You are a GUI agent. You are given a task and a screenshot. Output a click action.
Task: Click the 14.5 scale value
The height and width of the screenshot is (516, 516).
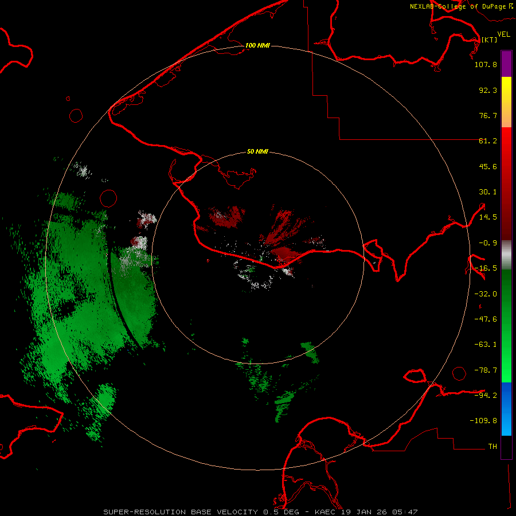click(x=488, y=217)
